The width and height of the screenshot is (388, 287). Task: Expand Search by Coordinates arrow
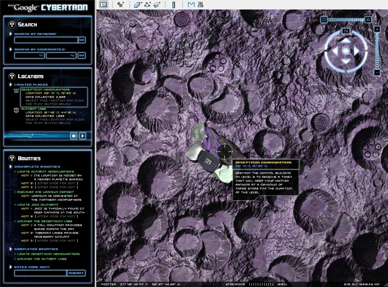coord(11,49)
